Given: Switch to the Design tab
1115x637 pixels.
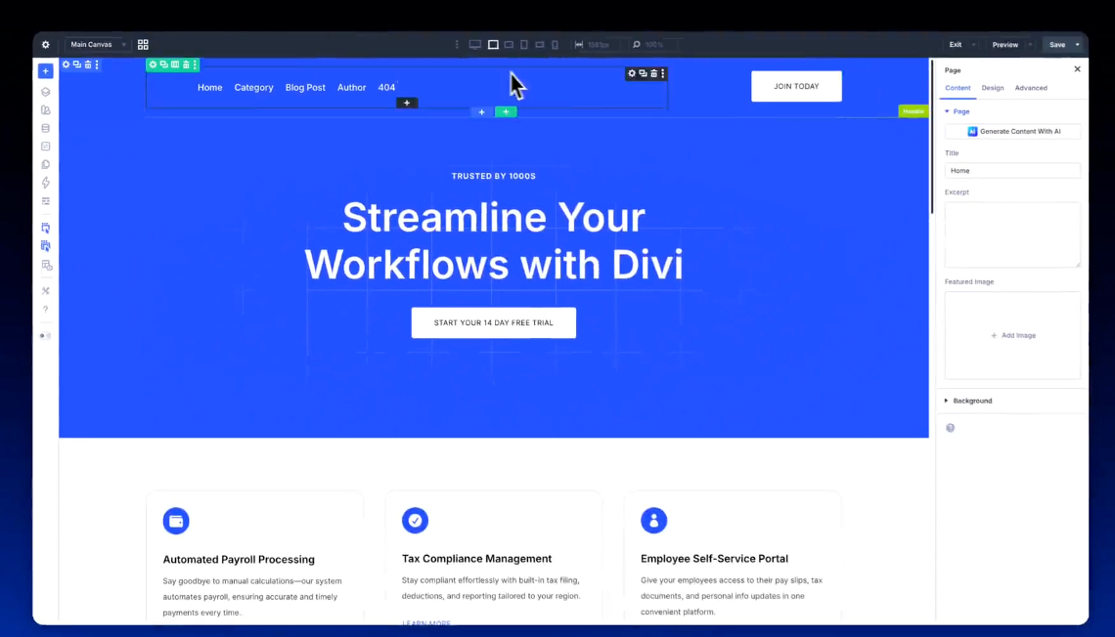Looking at the screenshot, I should point(993,88).
